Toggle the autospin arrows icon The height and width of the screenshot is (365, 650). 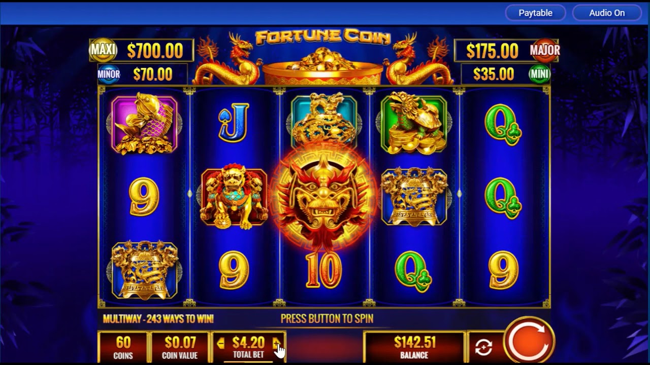(x=483, y=347)
